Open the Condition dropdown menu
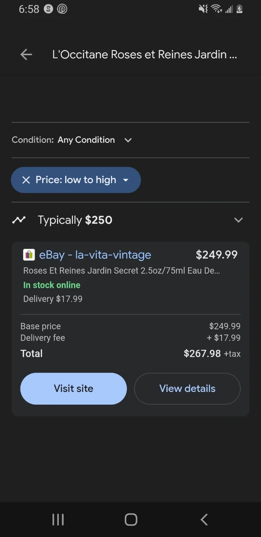The width and height of the screenshot is (261, 537). 128,140
